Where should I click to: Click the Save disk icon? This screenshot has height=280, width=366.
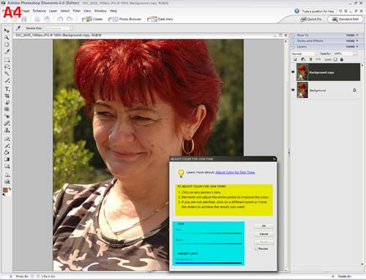[24, 19]
